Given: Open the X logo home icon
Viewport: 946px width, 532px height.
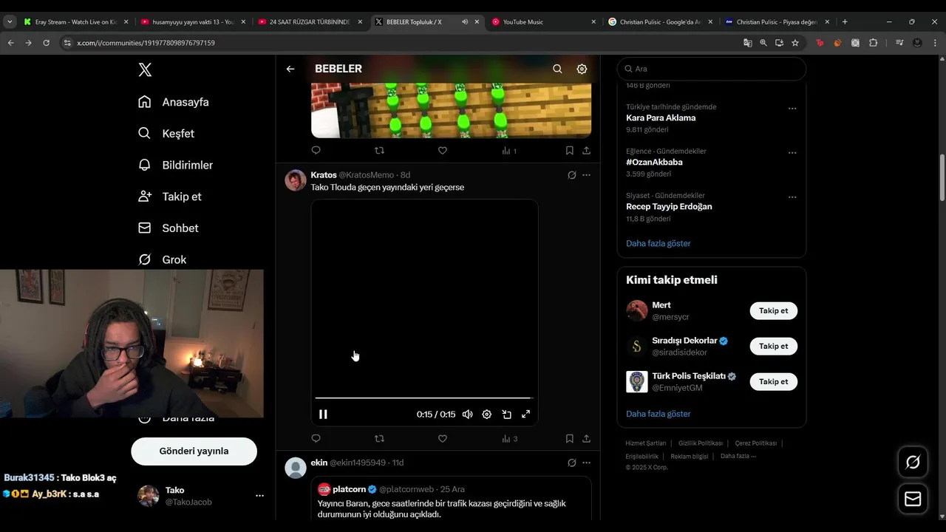Looking at the screenshot, I should pos(145,69).
